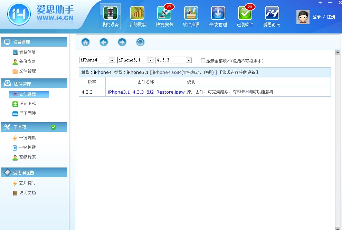Click the 设备信息 phone icon

[15, 52]
